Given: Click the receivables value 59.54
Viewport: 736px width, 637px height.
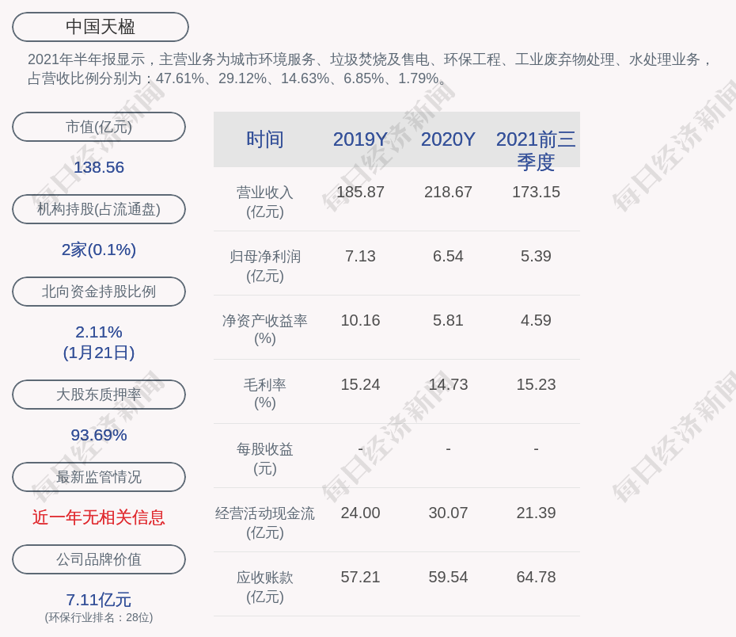Looking at the screenshot, I should 448,578.
